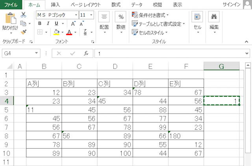Decrease font size with small A

coord(82,24)
